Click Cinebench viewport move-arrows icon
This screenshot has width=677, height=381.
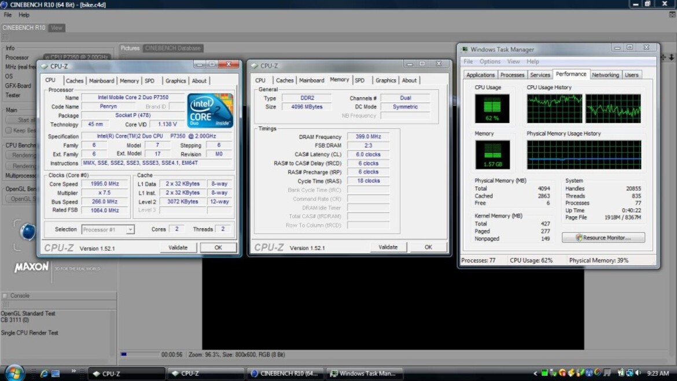(x=664, y=57)
